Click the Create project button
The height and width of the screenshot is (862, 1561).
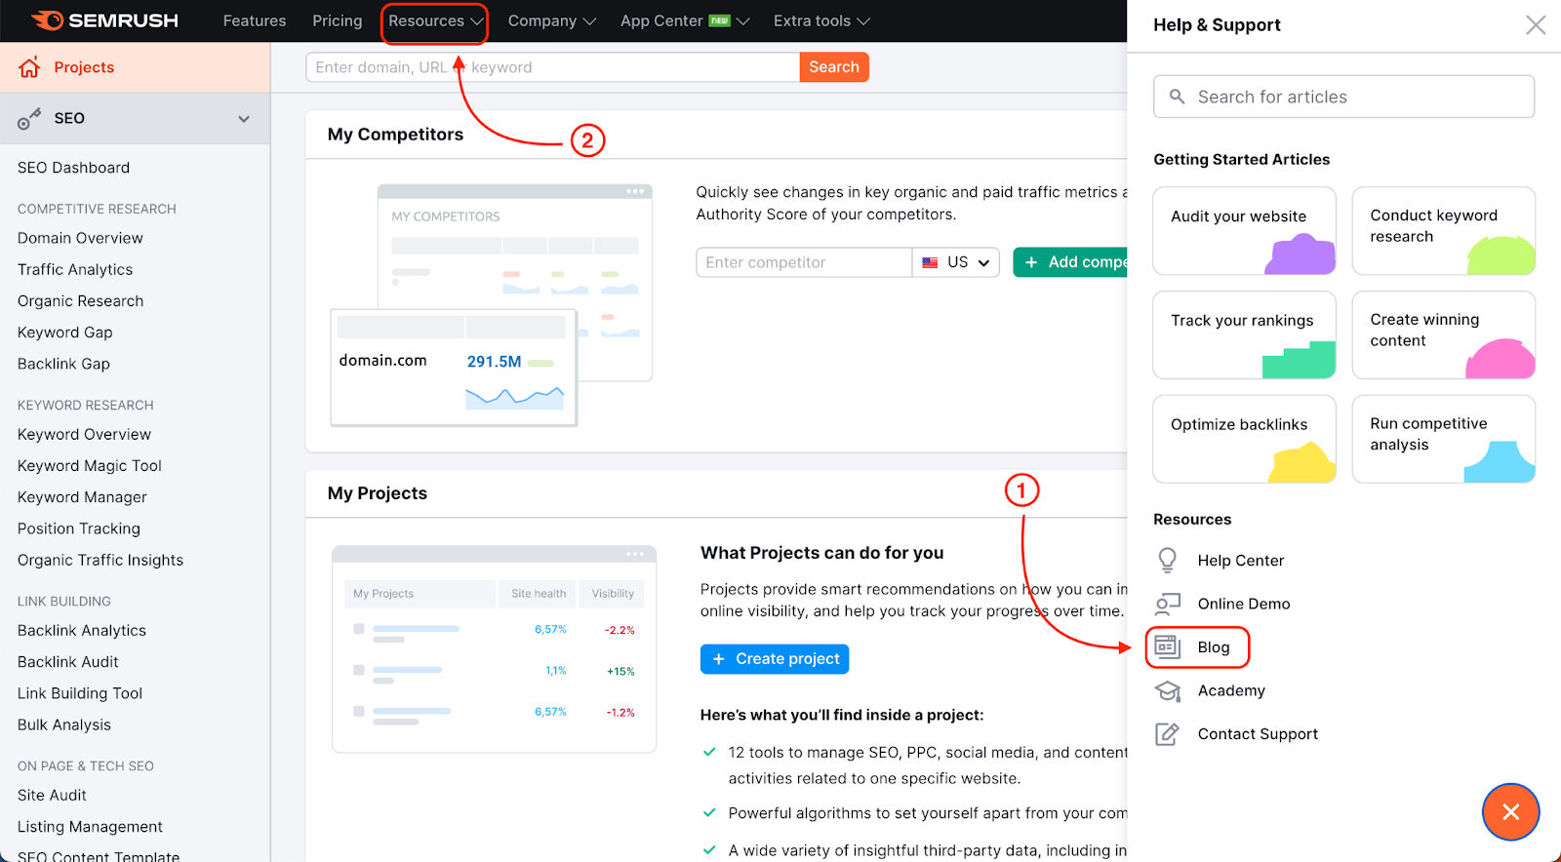click(x=775, y=659)
